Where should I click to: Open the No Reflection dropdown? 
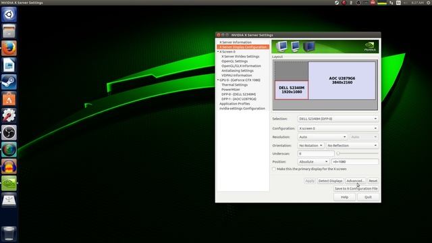(x=352, y=146)
